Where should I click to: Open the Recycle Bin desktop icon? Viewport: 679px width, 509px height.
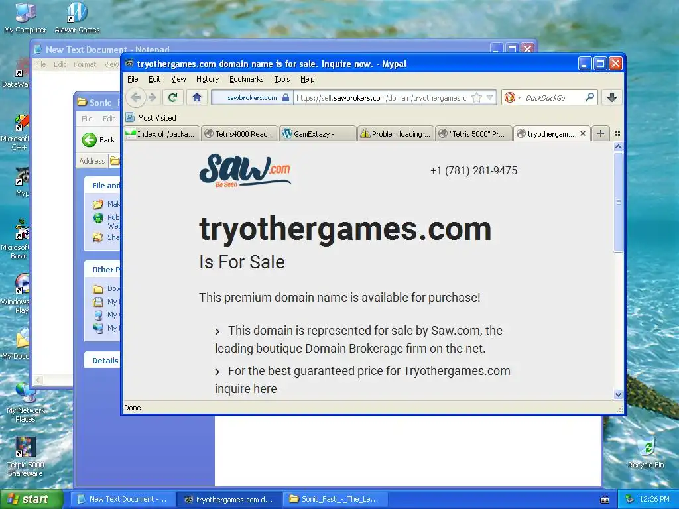click(x=646, y=452)
